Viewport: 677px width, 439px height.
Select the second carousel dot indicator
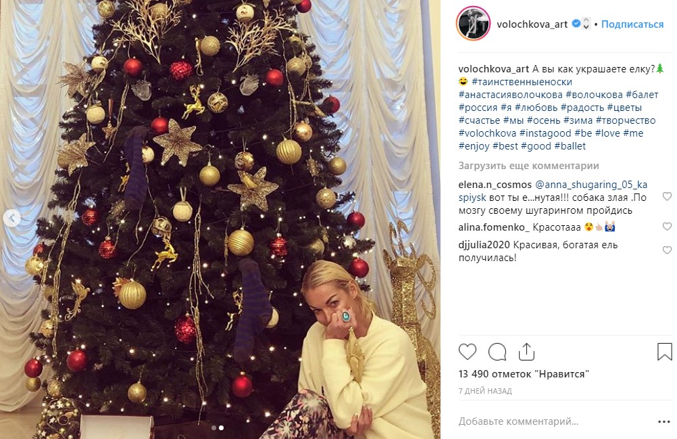pos(221,428)
